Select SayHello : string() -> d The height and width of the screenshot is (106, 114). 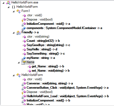tap(42, 49)
